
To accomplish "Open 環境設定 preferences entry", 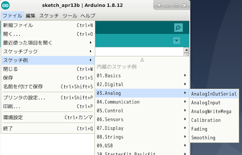I will 48,117.
